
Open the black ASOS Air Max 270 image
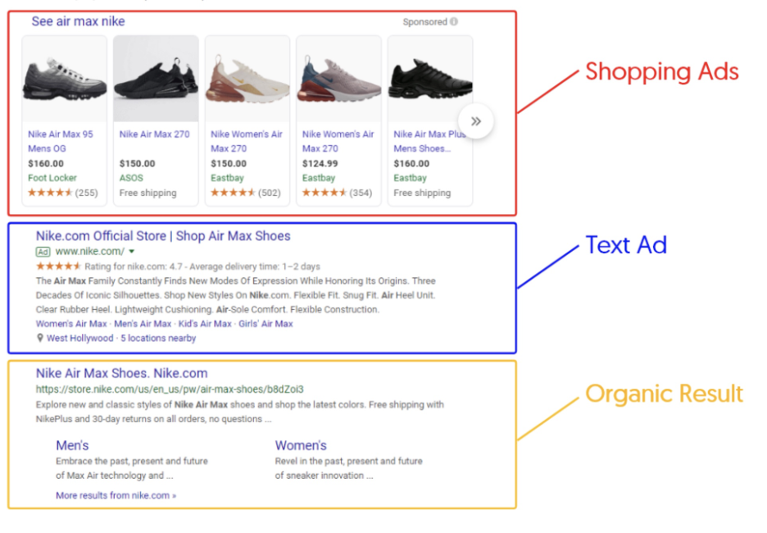(x=156, y=80)
